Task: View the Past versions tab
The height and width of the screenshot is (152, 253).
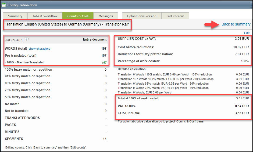Action: (175, 16)
